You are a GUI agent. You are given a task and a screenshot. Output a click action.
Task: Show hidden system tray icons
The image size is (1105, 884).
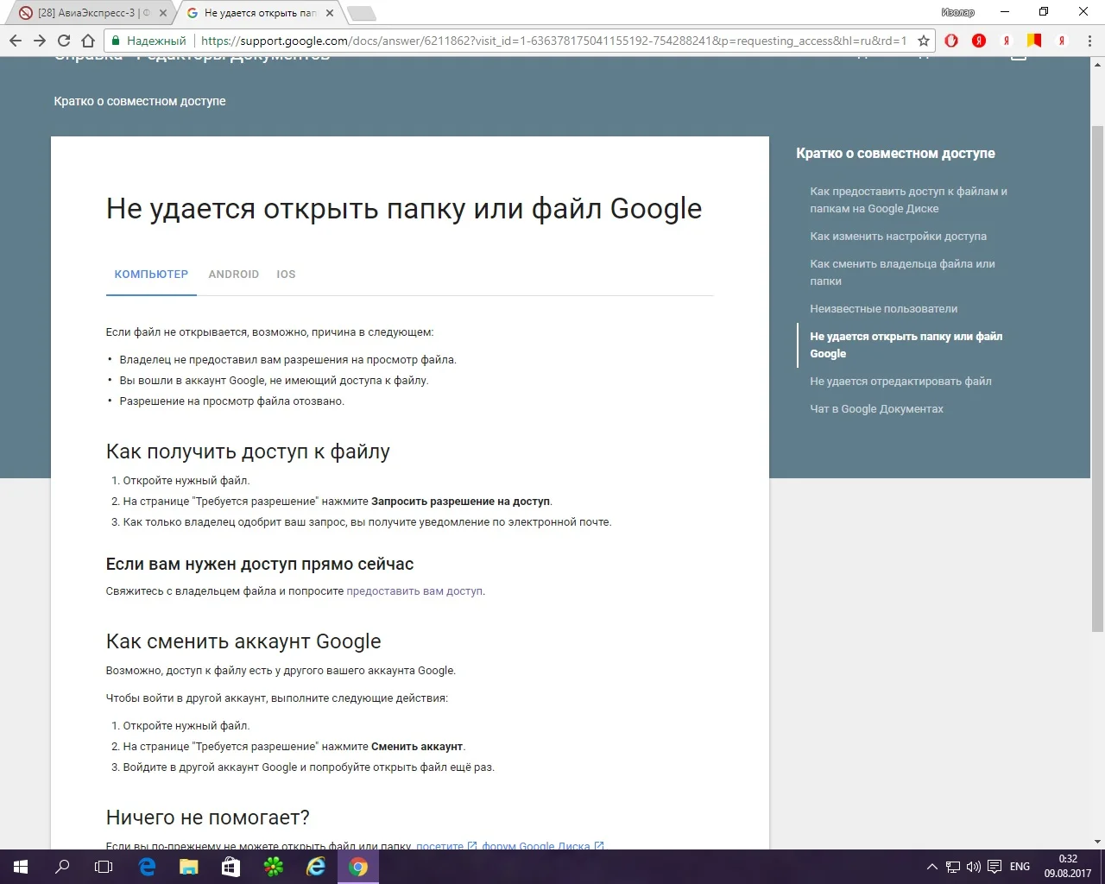(x=931, y=867)
